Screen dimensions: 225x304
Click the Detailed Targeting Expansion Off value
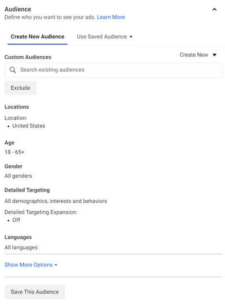(x=16, y=220)
